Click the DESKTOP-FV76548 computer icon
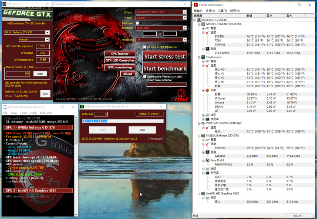317x219 pixels. pos(200,20)
